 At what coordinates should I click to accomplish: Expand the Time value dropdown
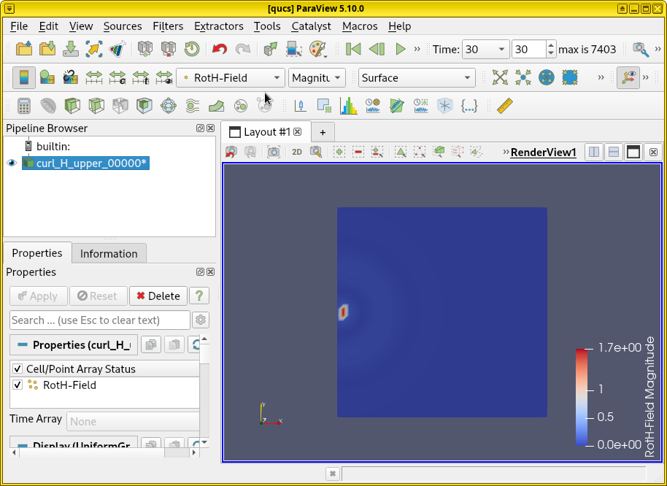click(x=502, y=50)
